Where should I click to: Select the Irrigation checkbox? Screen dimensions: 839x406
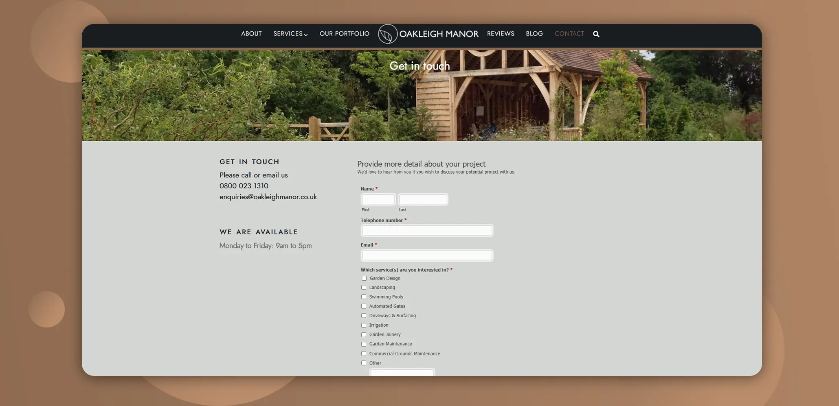[x=364, y=325]
